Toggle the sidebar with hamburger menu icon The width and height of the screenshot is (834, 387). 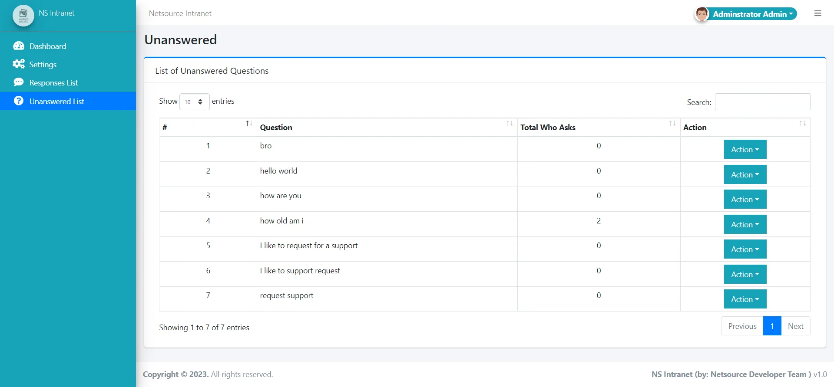[x=817, y=13]
